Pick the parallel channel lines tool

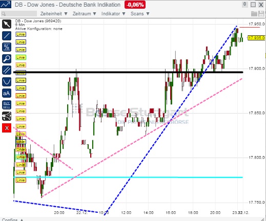[x=7, y=70]
